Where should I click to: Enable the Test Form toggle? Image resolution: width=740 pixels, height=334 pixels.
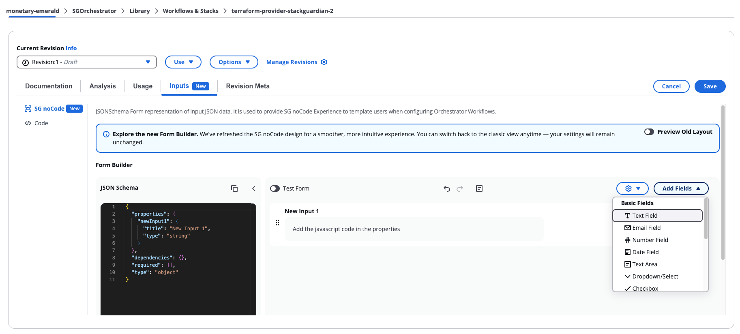click(x=275, y=188)
